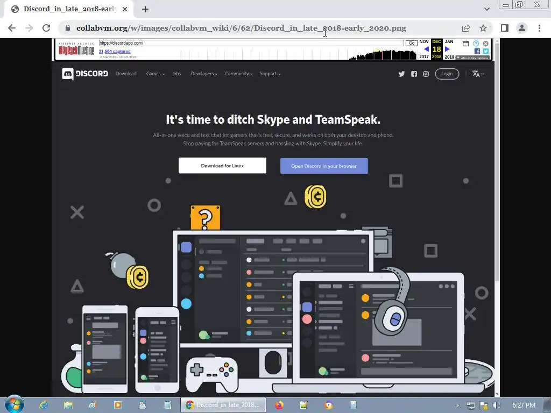
Task: Open Chrome three-dot menu
Action: 539,28
